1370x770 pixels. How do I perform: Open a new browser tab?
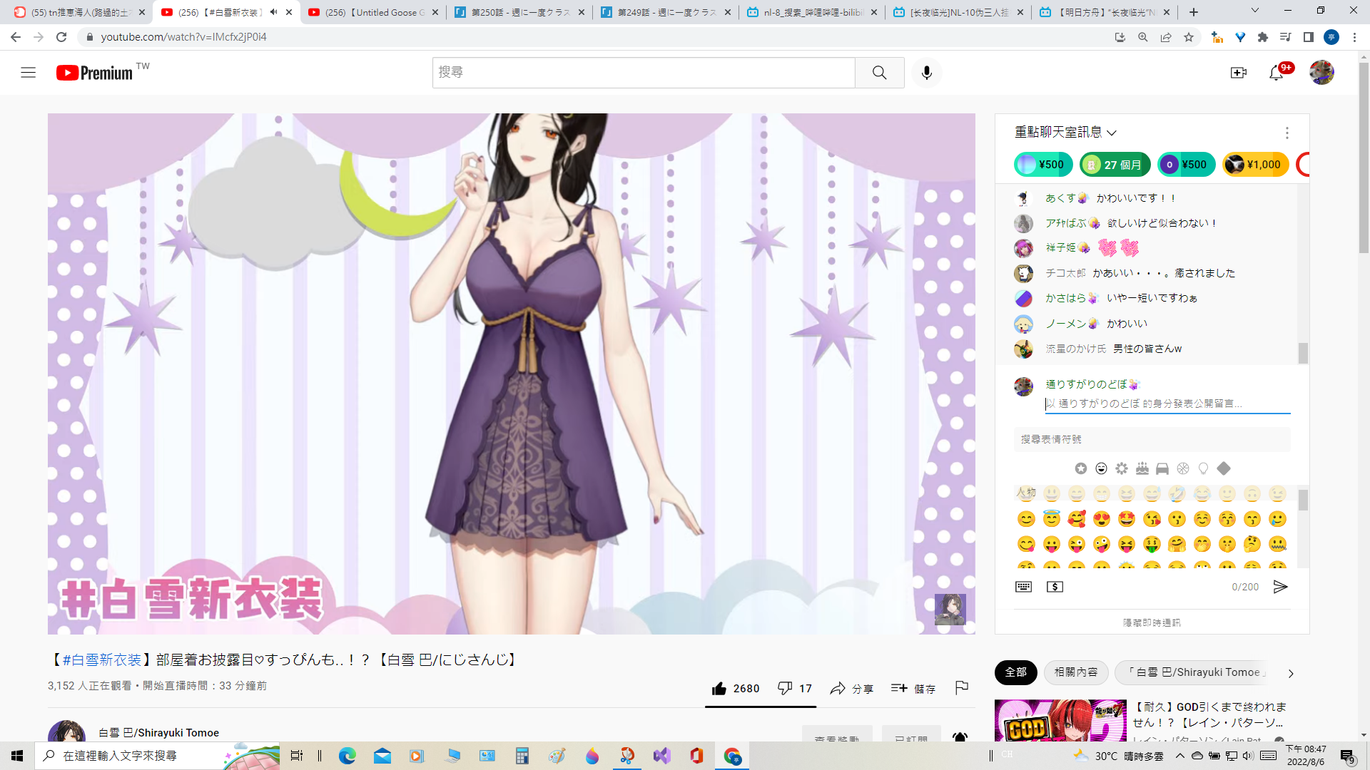[x=1194, y=12]
